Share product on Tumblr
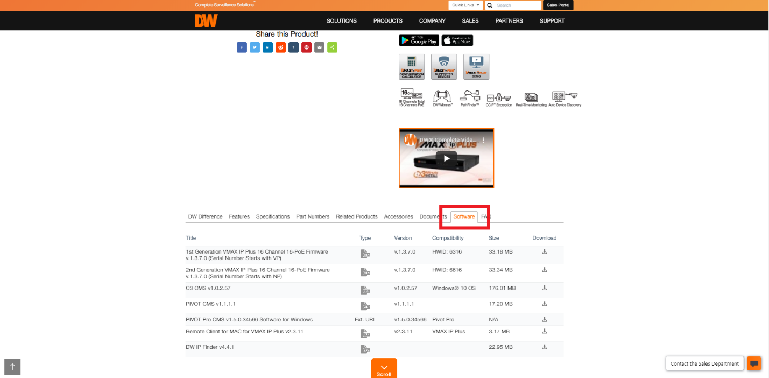Screen dimensions: 769x378 click(x=293, y=47)
